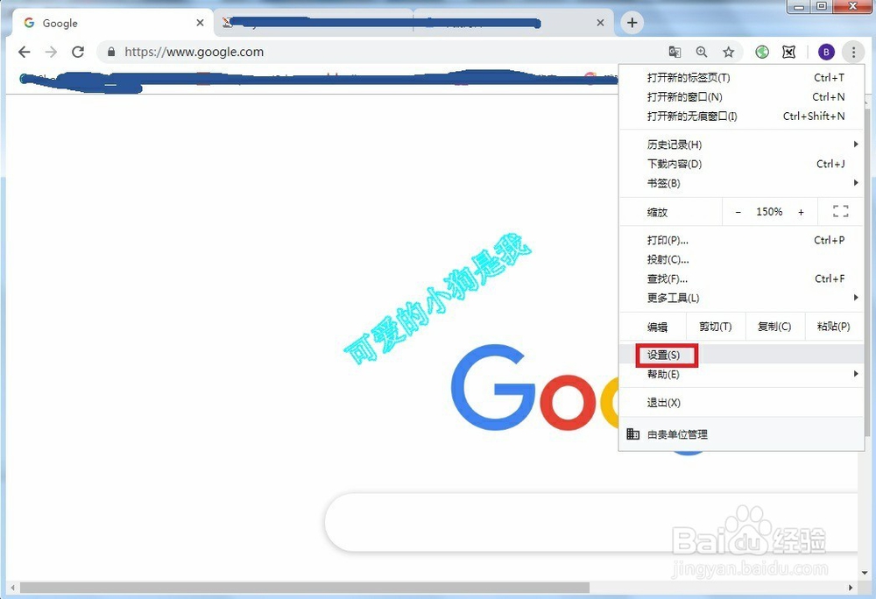Click the padlock site security icon
The width and height of the screenshot is (876, 599).
(x=111, y=52)
